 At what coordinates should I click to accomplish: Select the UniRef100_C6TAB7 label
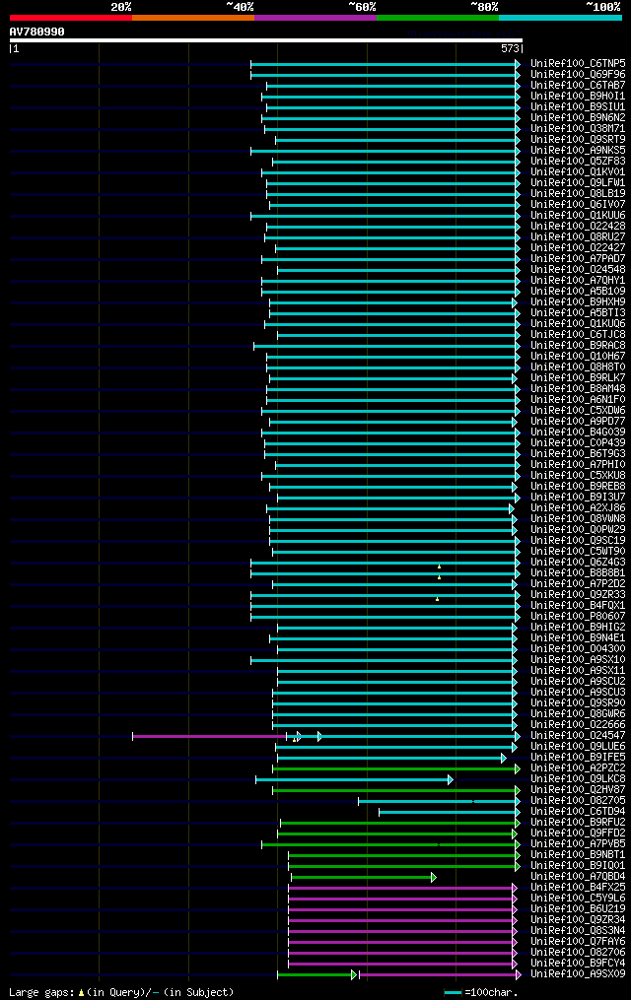coord(578,86)
